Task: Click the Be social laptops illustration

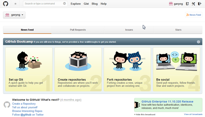Action: point(176,61)
